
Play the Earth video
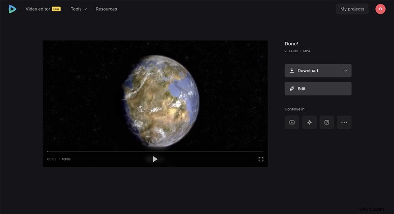pos(155,159)
